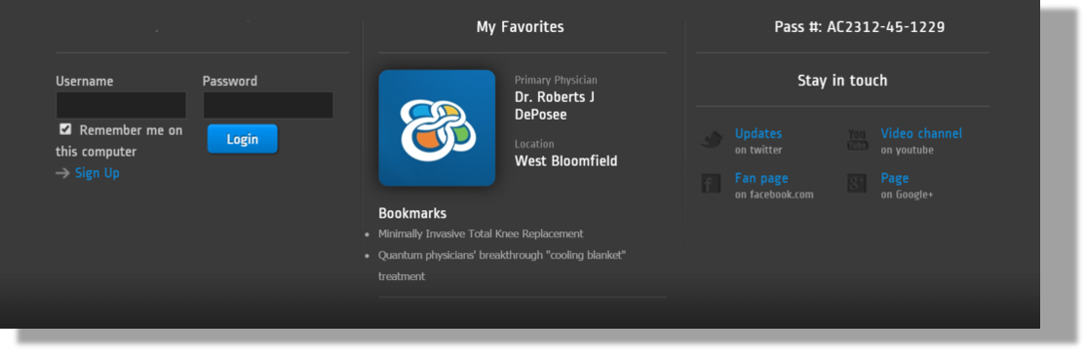Open the Page on Google+ link
Viewport: 1086px width, 352px height.
pos(895,178)
